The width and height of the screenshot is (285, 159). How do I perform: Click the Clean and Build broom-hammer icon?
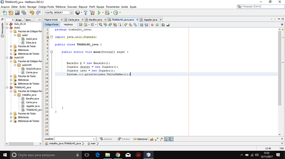tap(92, 13)
